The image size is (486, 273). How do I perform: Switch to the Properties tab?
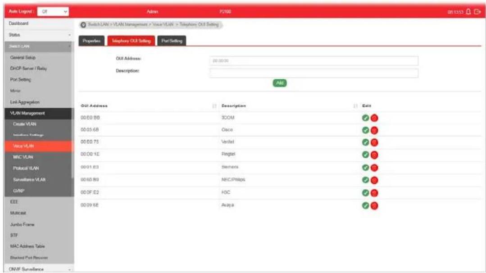(91, 41)
